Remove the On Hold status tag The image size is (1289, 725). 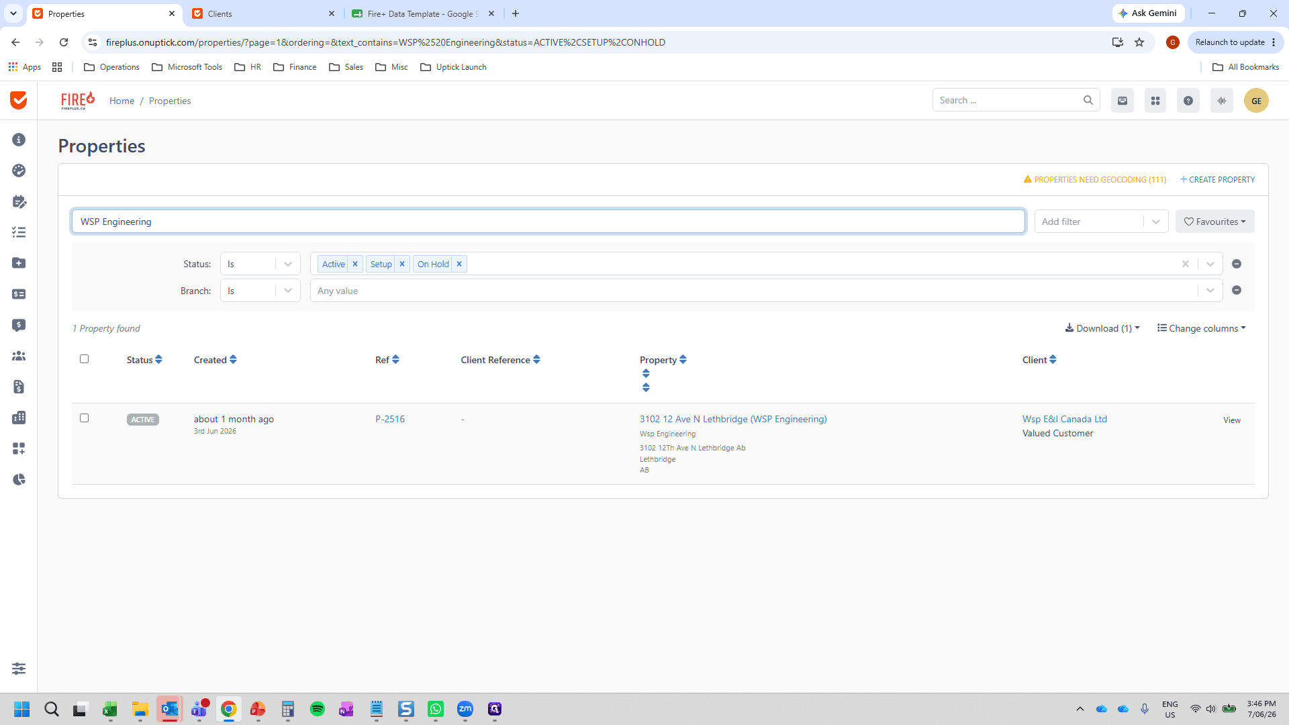point(459,264)
